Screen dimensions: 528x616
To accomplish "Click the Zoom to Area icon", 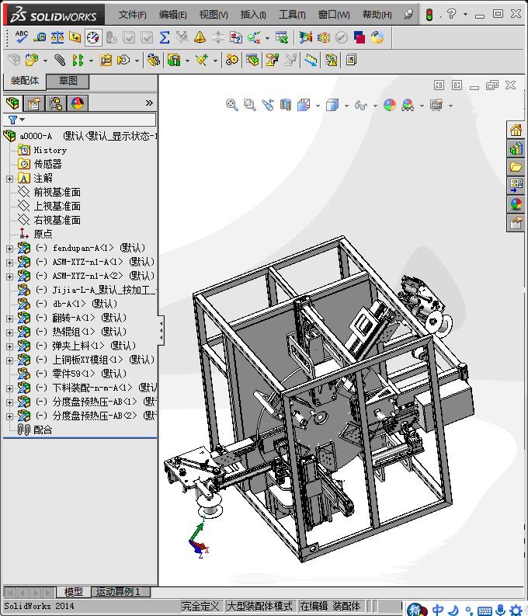I will pos(250,105).
